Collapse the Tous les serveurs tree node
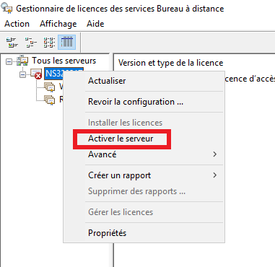Screen dimensions: 275x267 9,61
